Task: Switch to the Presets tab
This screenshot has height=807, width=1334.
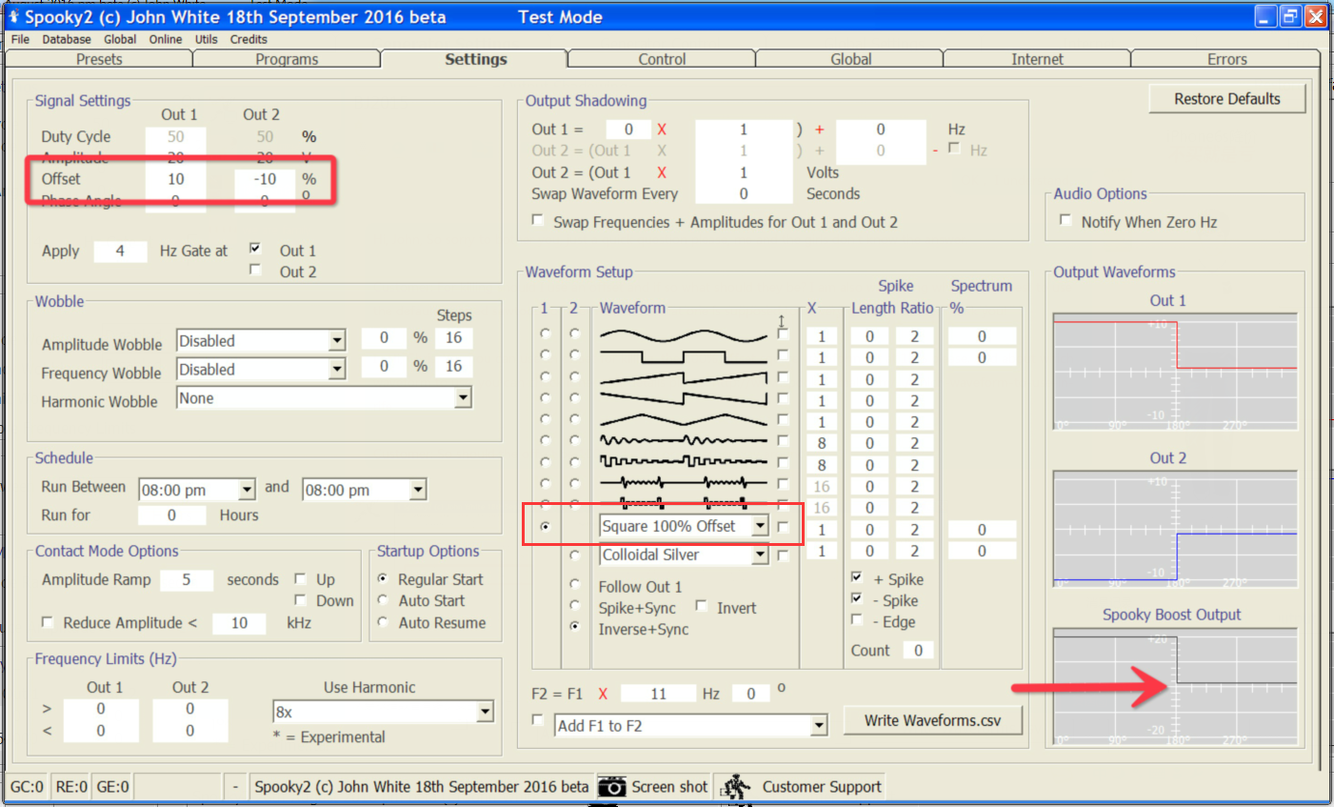Action: [99, 59]
